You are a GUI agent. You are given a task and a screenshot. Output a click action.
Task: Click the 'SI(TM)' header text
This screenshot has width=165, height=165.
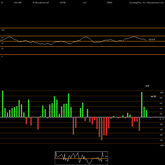click(x=63, y=3)
